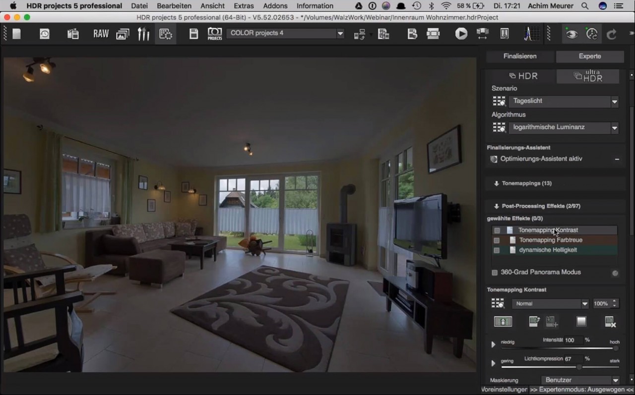Open the RAW image import tool
The width and height of the screenshot is (635, 395).
tap(101, 34)
